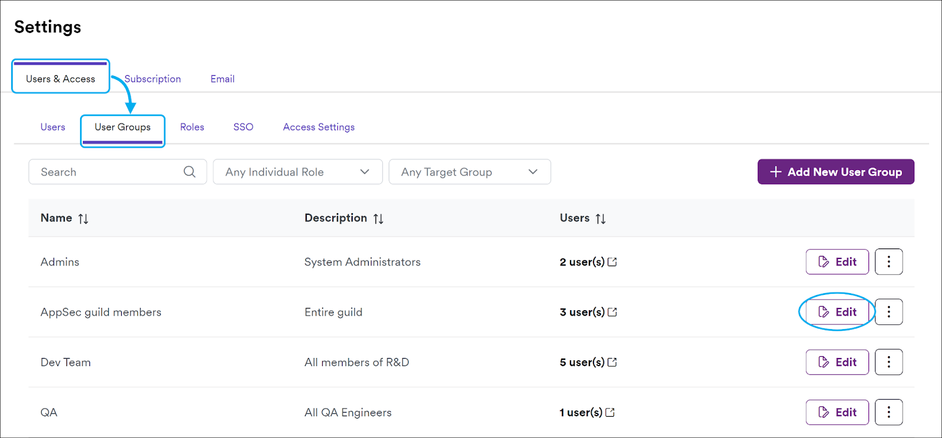The width and height of the screenshot is (942, 438).
Task: Focus the Search input field
Action: coord(118,172)
